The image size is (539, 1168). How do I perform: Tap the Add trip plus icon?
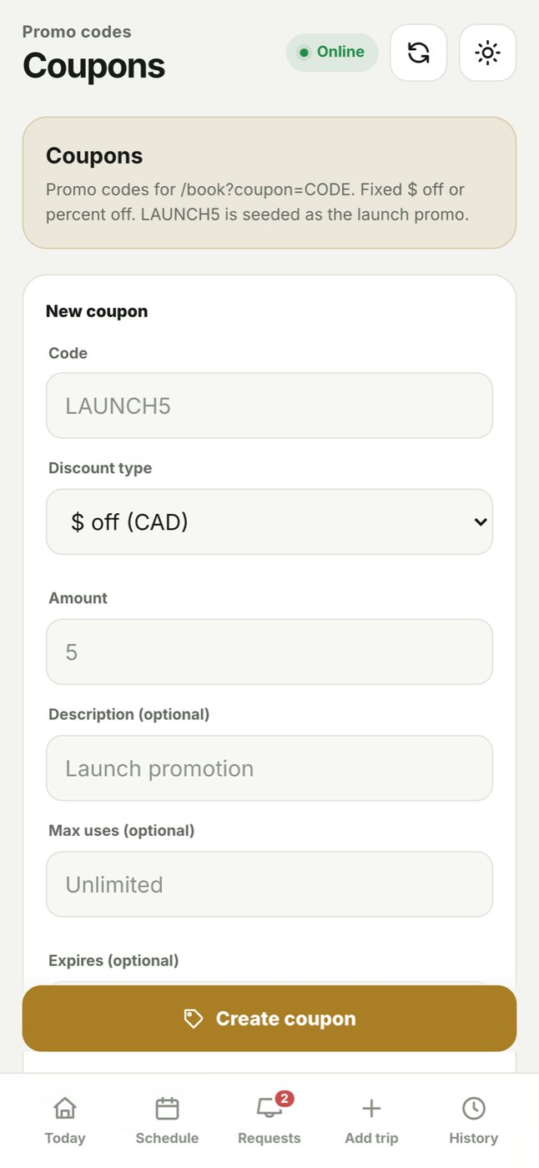point(371,1108)
